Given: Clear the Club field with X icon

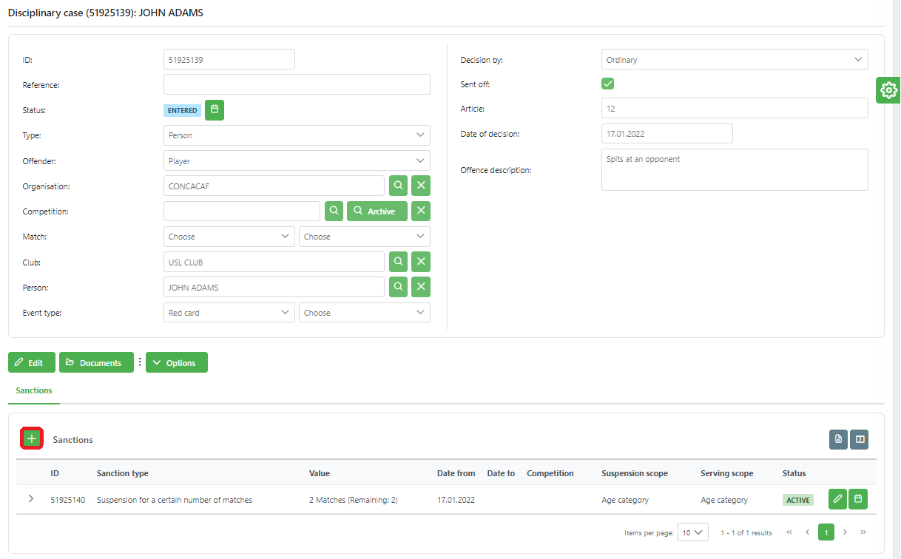Looking at the screenshot, I should [x=421, y=262].
